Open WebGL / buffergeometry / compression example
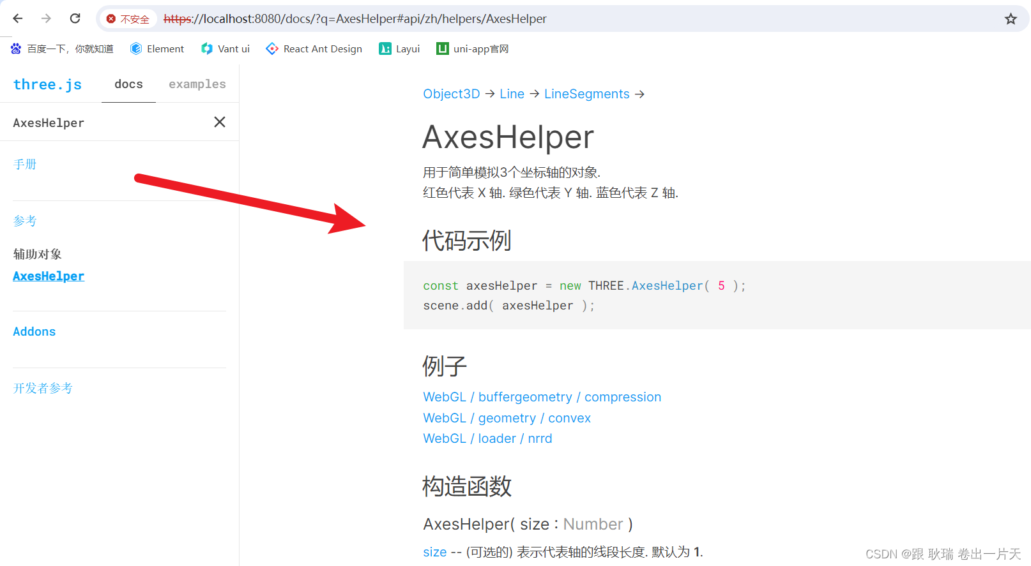 coord(542,397)
